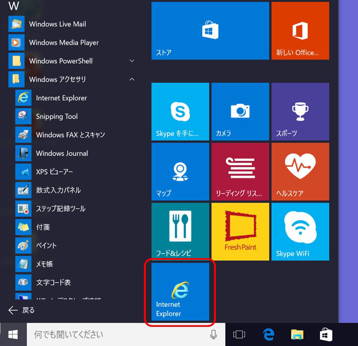Viewport: 358px width, 346px height.
Task: Open Internet Explorer icon in app list
Action: click(23, 98)
